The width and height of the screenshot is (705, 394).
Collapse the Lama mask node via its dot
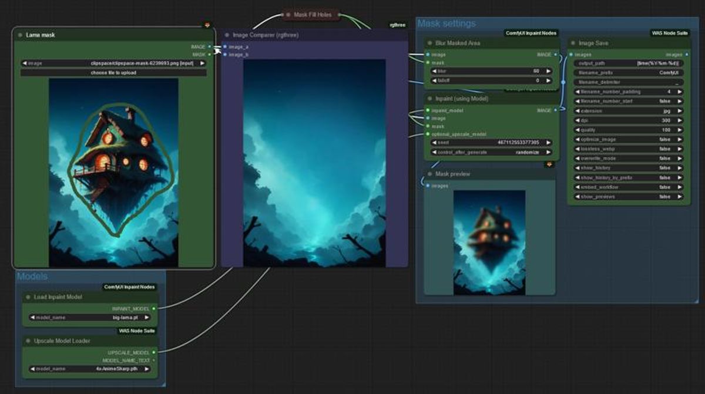tap(20, 35)
